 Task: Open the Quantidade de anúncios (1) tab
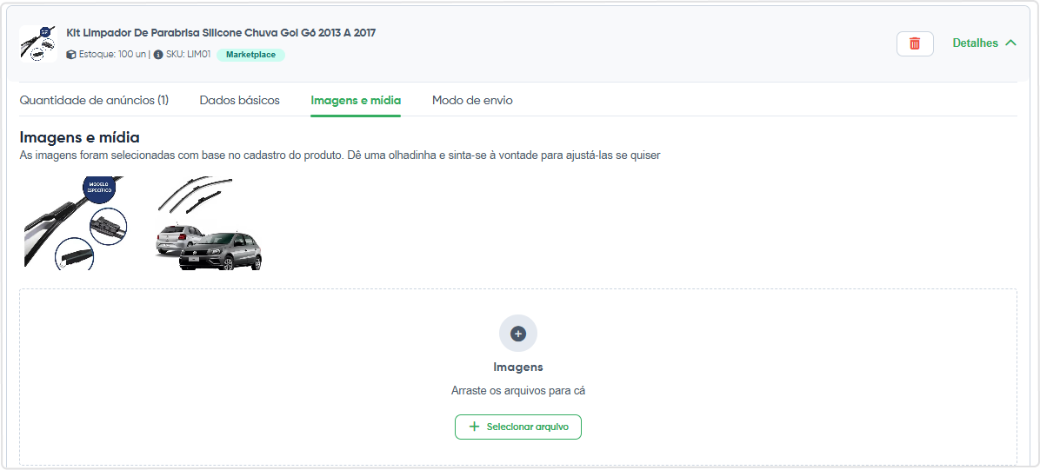[x=94, y=100]
